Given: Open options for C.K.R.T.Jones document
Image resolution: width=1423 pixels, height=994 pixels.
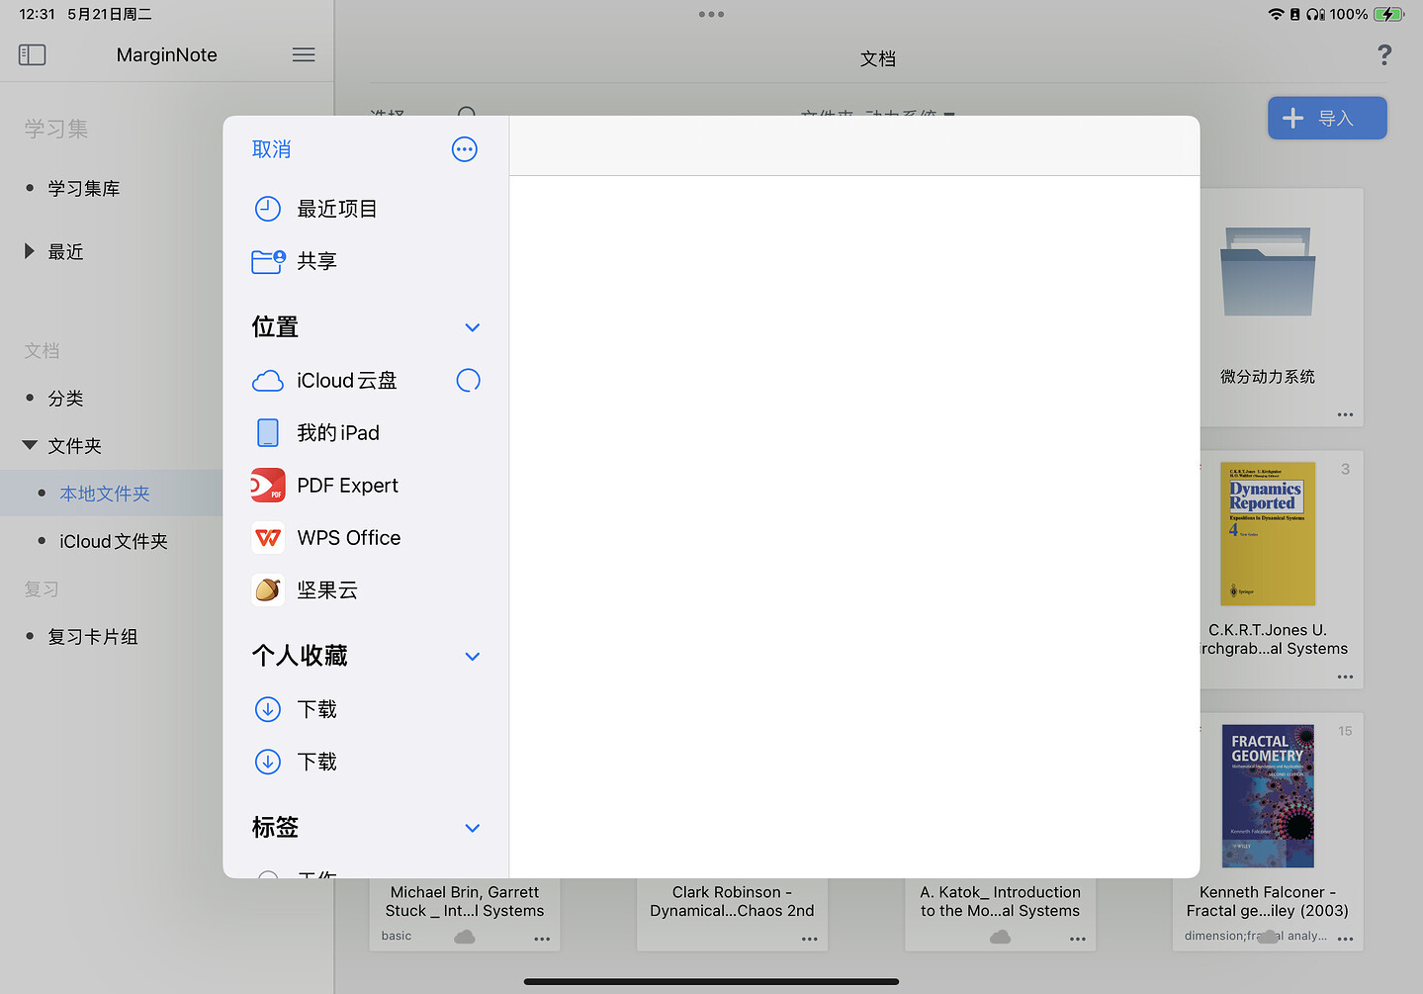Looking at the screenshot, I should point(1345,677).
